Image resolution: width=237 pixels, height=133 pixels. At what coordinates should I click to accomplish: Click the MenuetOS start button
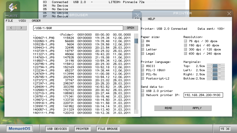[x=20, y=129]
